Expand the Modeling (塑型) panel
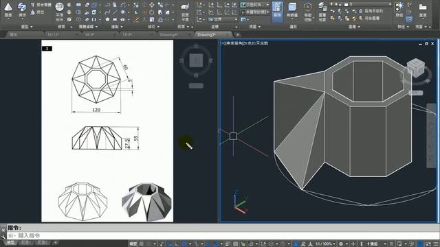Screen dimensions: 440x247 (x=27, y=27)
